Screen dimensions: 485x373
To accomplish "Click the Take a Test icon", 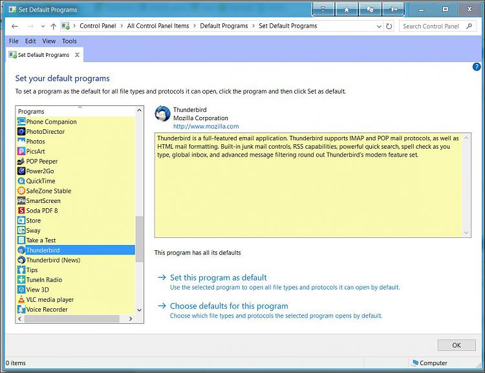I will [21, 240].
